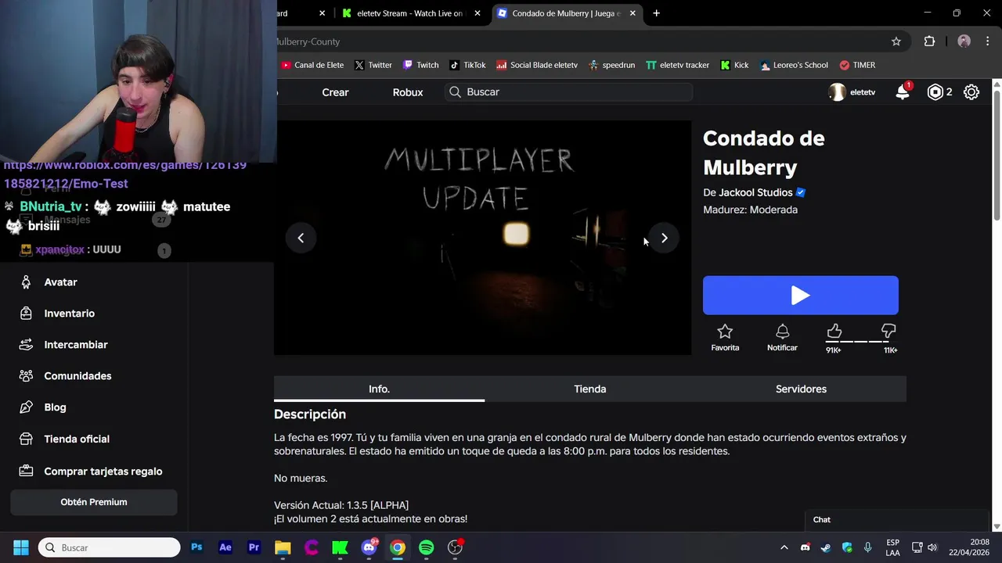Dislike the game with the thumbs down icon
Viewport: 1002px width, 563px height.
pyautogui.click(x=888, y=332)
